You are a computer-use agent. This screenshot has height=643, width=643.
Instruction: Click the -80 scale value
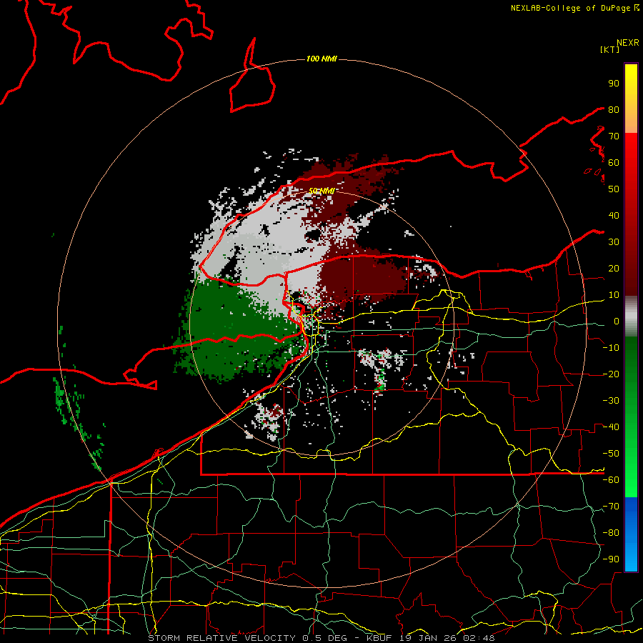611,533
